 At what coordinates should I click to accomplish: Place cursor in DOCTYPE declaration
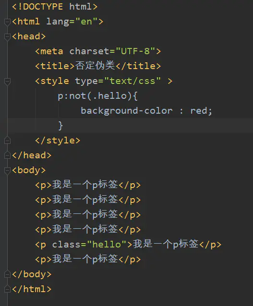click(55, 7)
